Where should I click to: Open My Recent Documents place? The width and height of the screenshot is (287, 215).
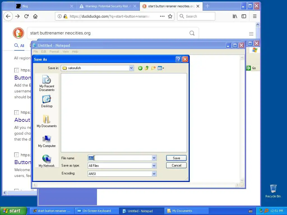[47, 83]
